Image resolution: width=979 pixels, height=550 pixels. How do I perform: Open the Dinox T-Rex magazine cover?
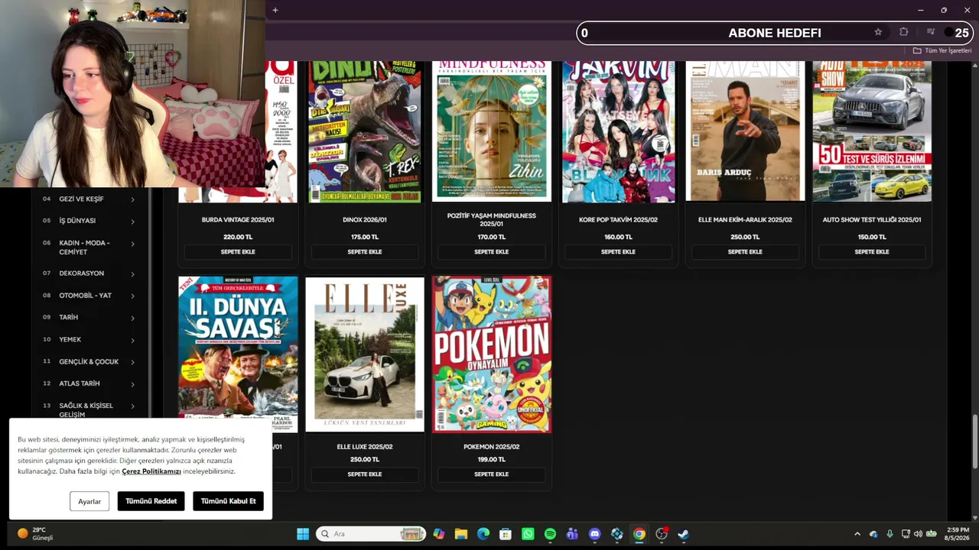point(365,131)
